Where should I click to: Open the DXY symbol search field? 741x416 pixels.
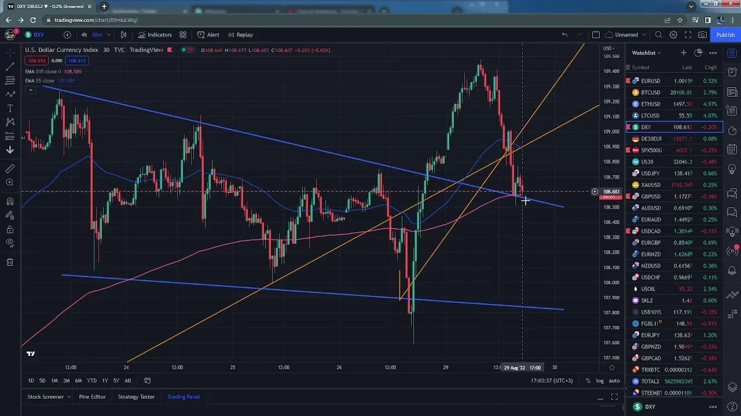38,35
